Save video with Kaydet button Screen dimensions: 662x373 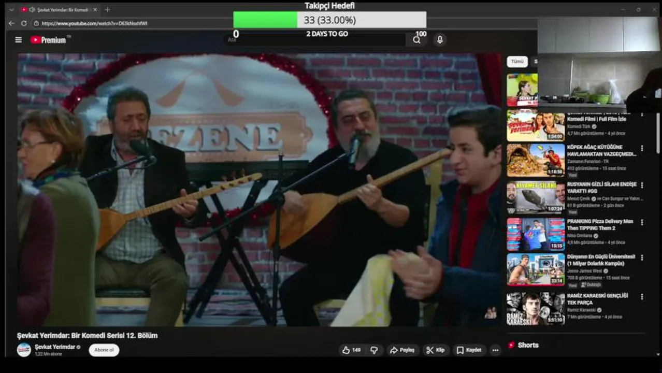tap(469, 350)
